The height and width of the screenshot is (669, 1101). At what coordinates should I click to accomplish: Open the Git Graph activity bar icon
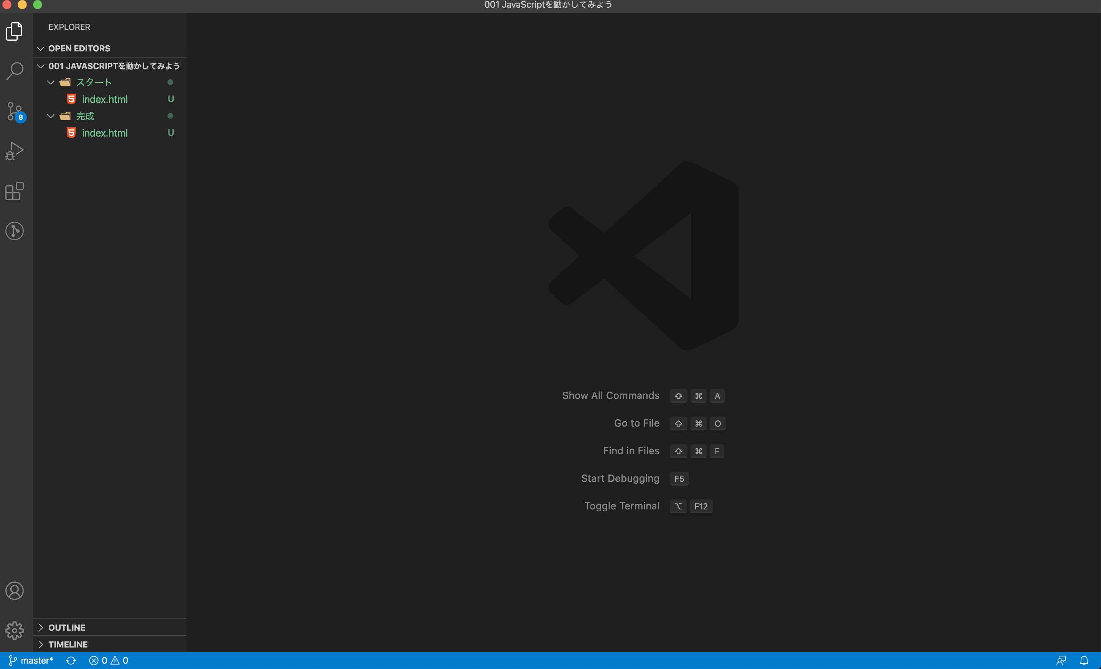[x=15, y=231]
